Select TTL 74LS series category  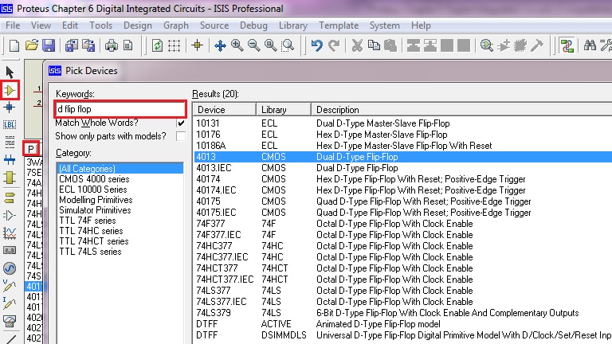pos(90,252)
